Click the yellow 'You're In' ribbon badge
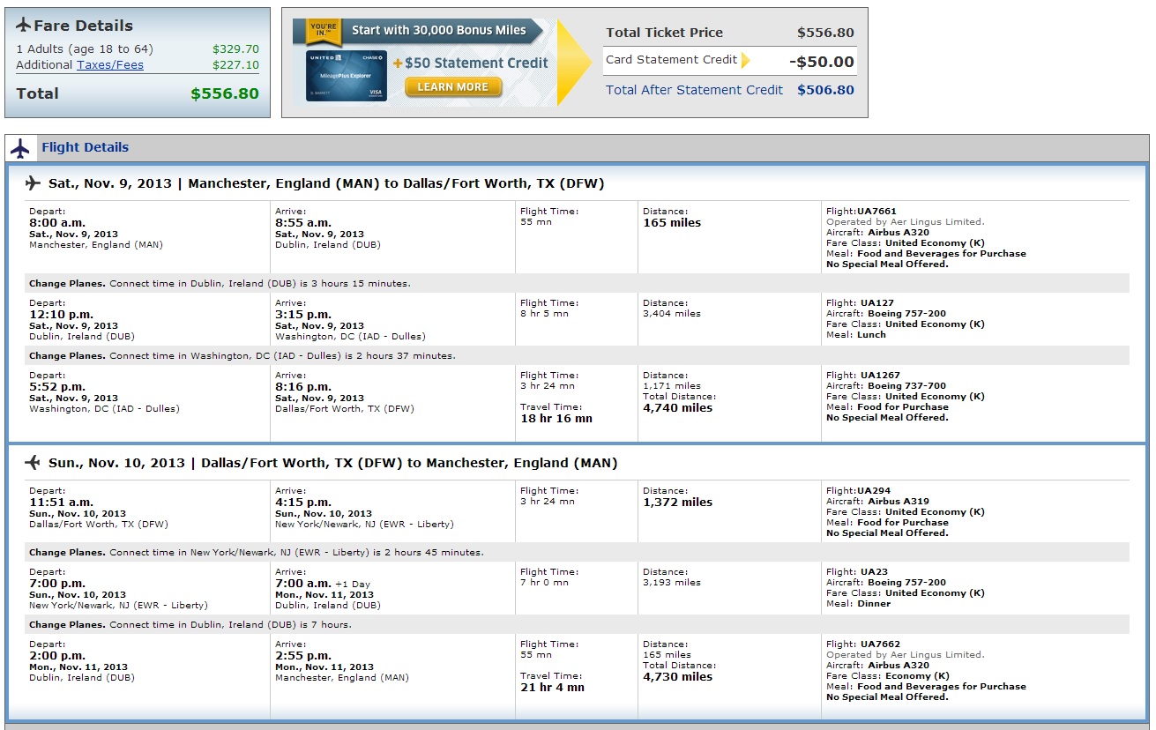The width and height of the screenshot is (1156, 730). point(323,32)
